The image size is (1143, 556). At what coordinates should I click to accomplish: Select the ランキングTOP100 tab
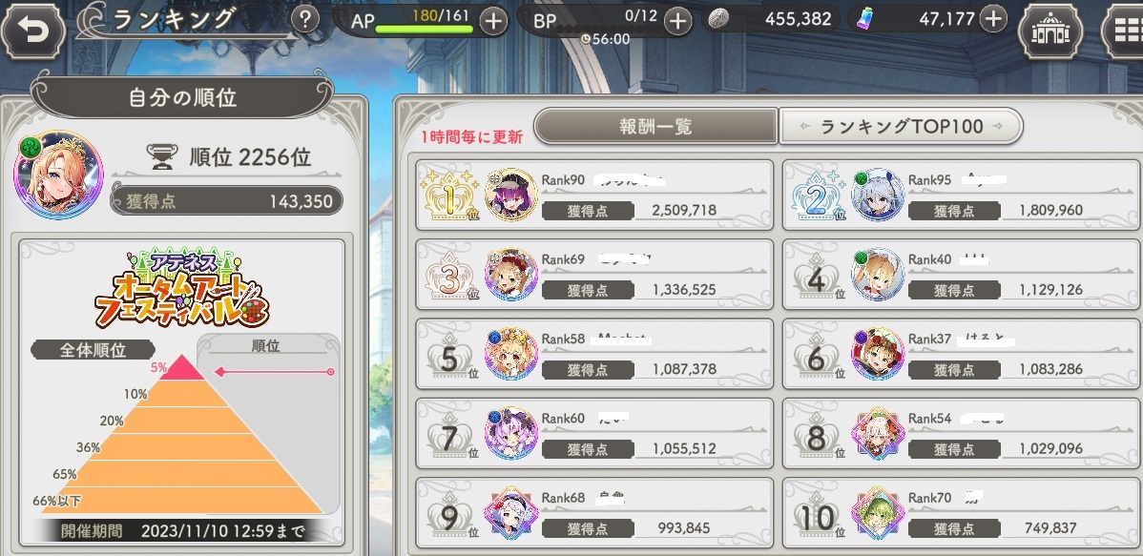point(901,127)
